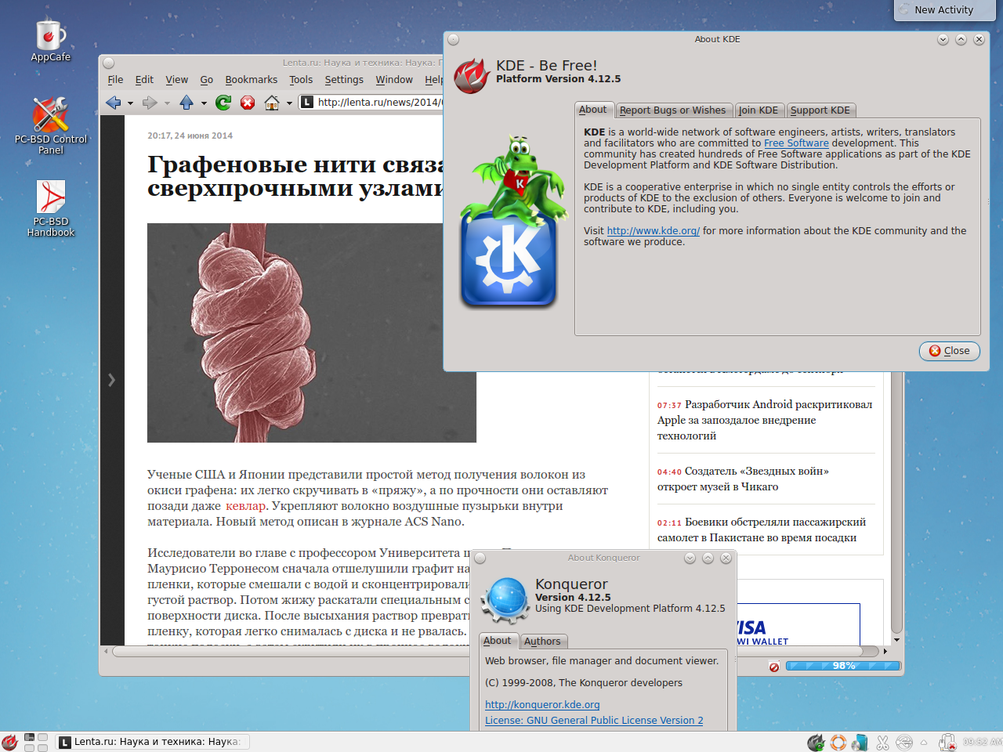The image size is (1003, 752).
Task: Click the virtual desktop pager in taskbar
Action: pyautogui.click(x=36, y=742)
